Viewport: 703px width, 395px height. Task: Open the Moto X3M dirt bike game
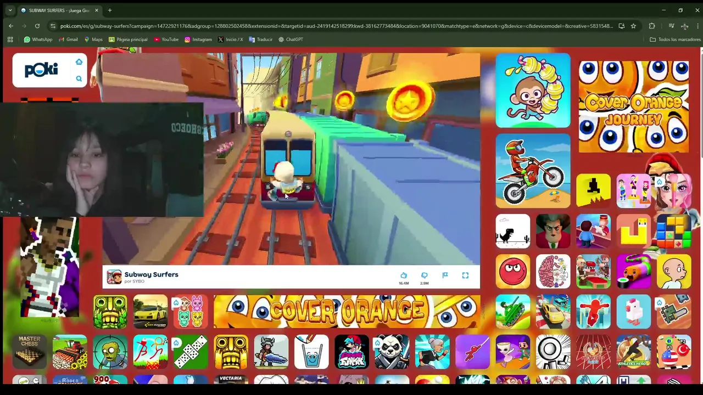point(533,171)
